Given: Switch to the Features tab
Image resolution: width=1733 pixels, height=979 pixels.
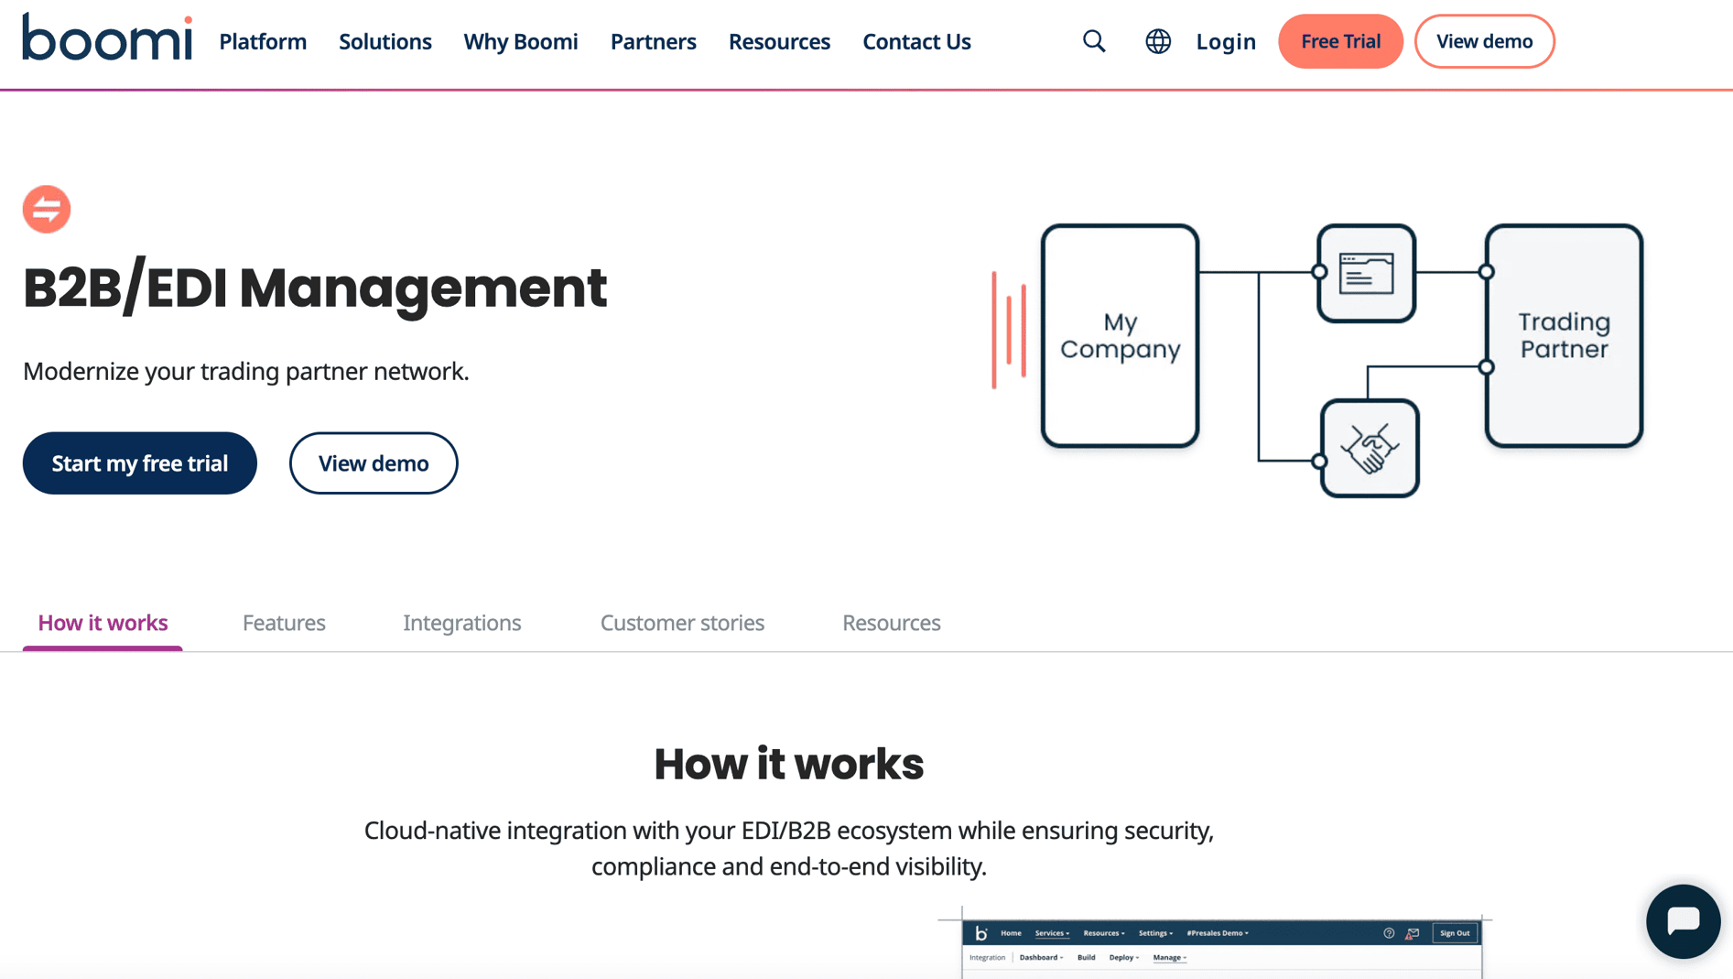Looking at the screenshot, I should pyautogui.click(x=284, y=623).
